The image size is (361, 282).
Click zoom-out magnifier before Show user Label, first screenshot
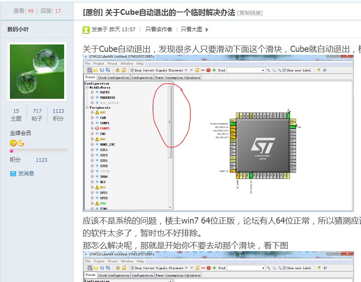[279, 70]
